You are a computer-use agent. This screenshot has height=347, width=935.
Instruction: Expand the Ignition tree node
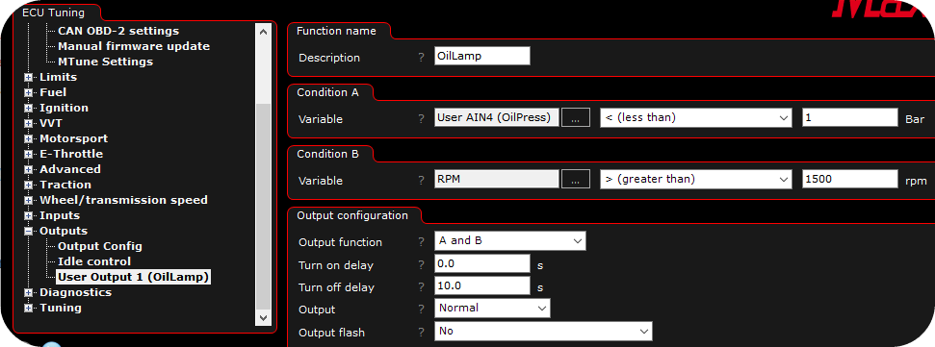coord(28,109)
